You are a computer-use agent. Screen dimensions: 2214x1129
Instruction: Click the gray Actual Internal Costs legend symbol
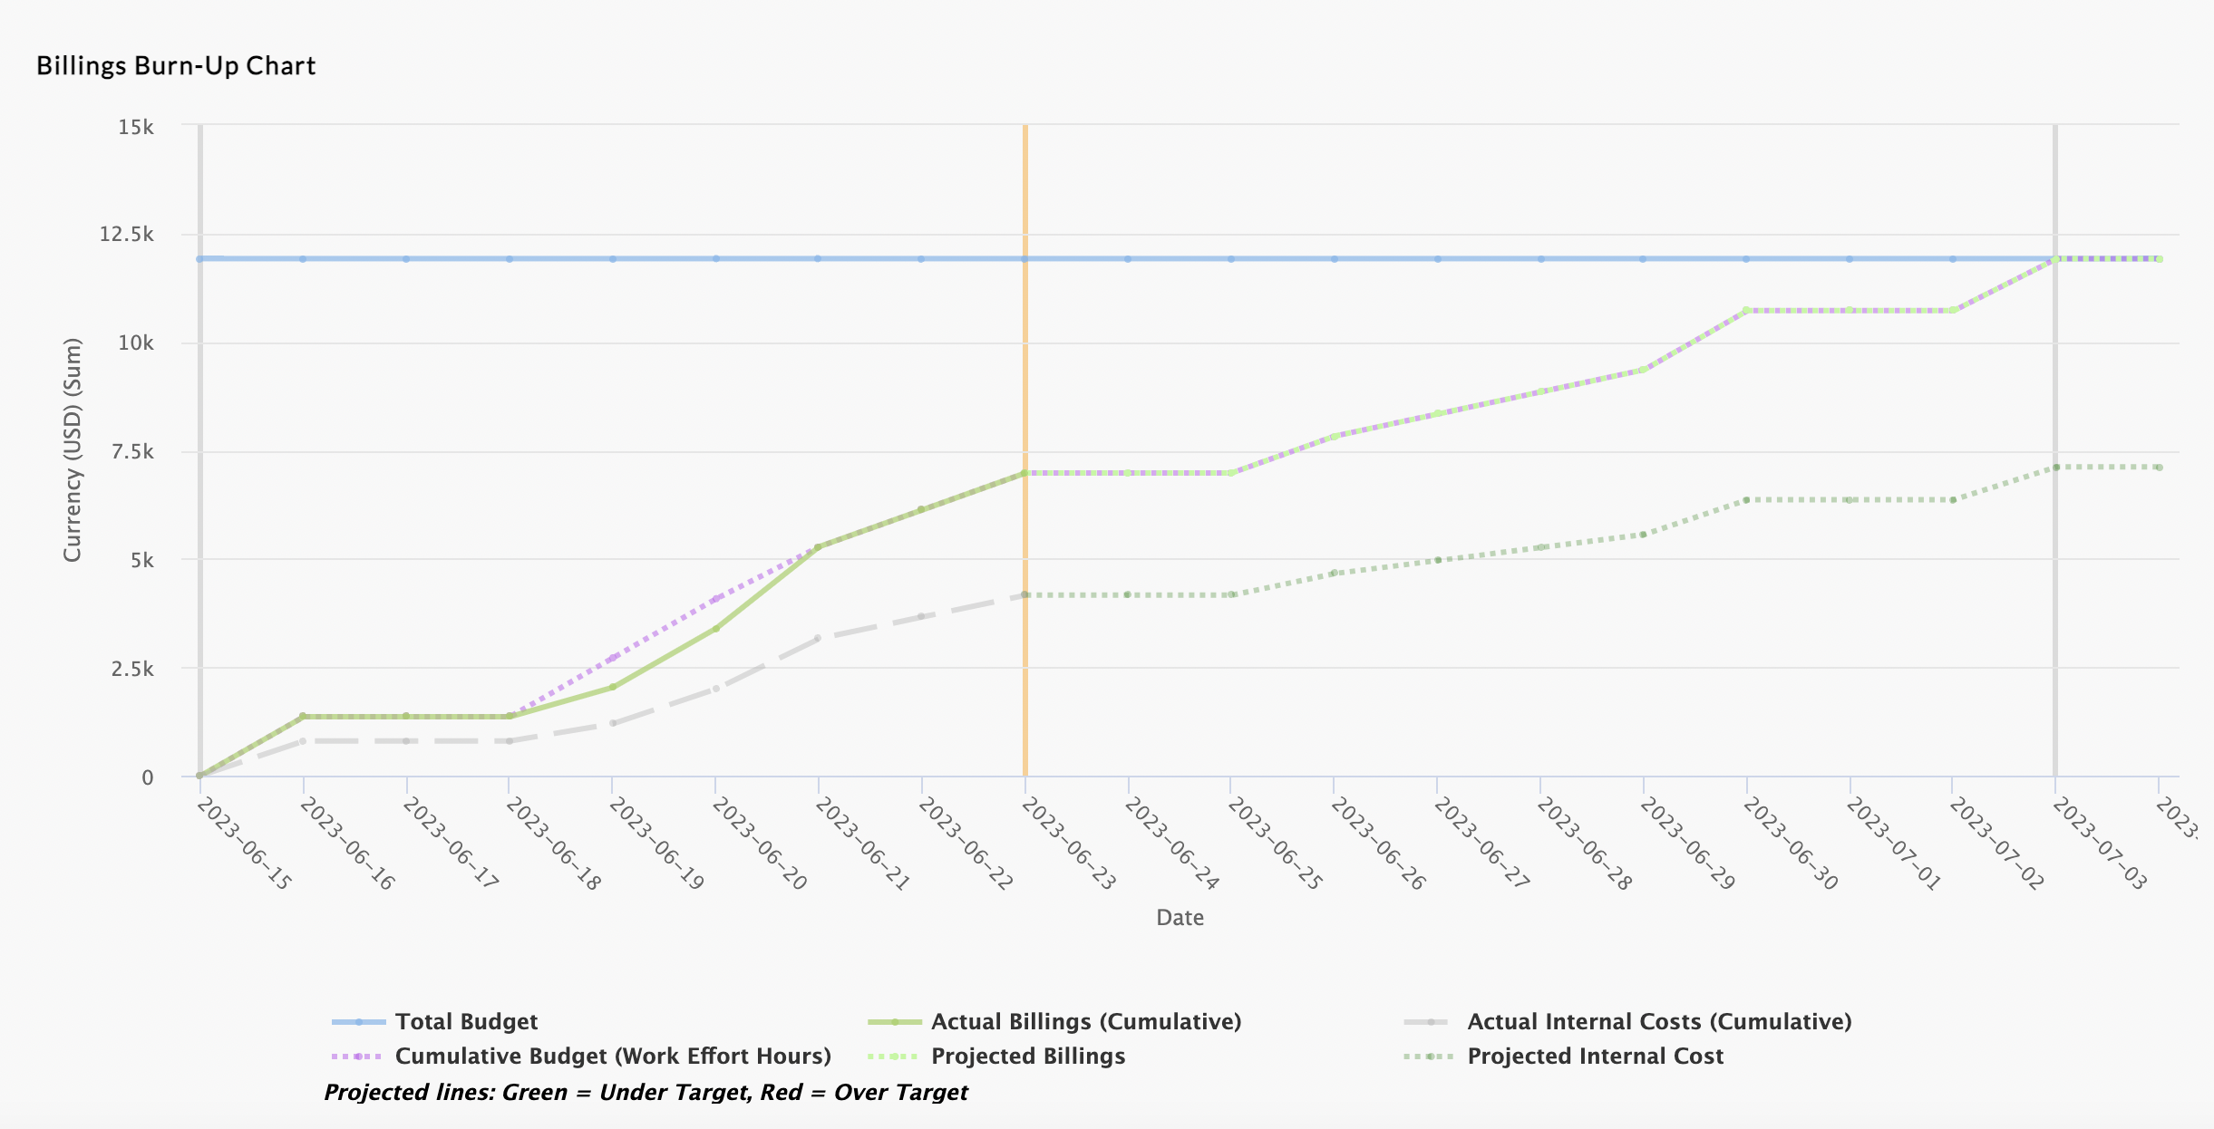1430,1022
